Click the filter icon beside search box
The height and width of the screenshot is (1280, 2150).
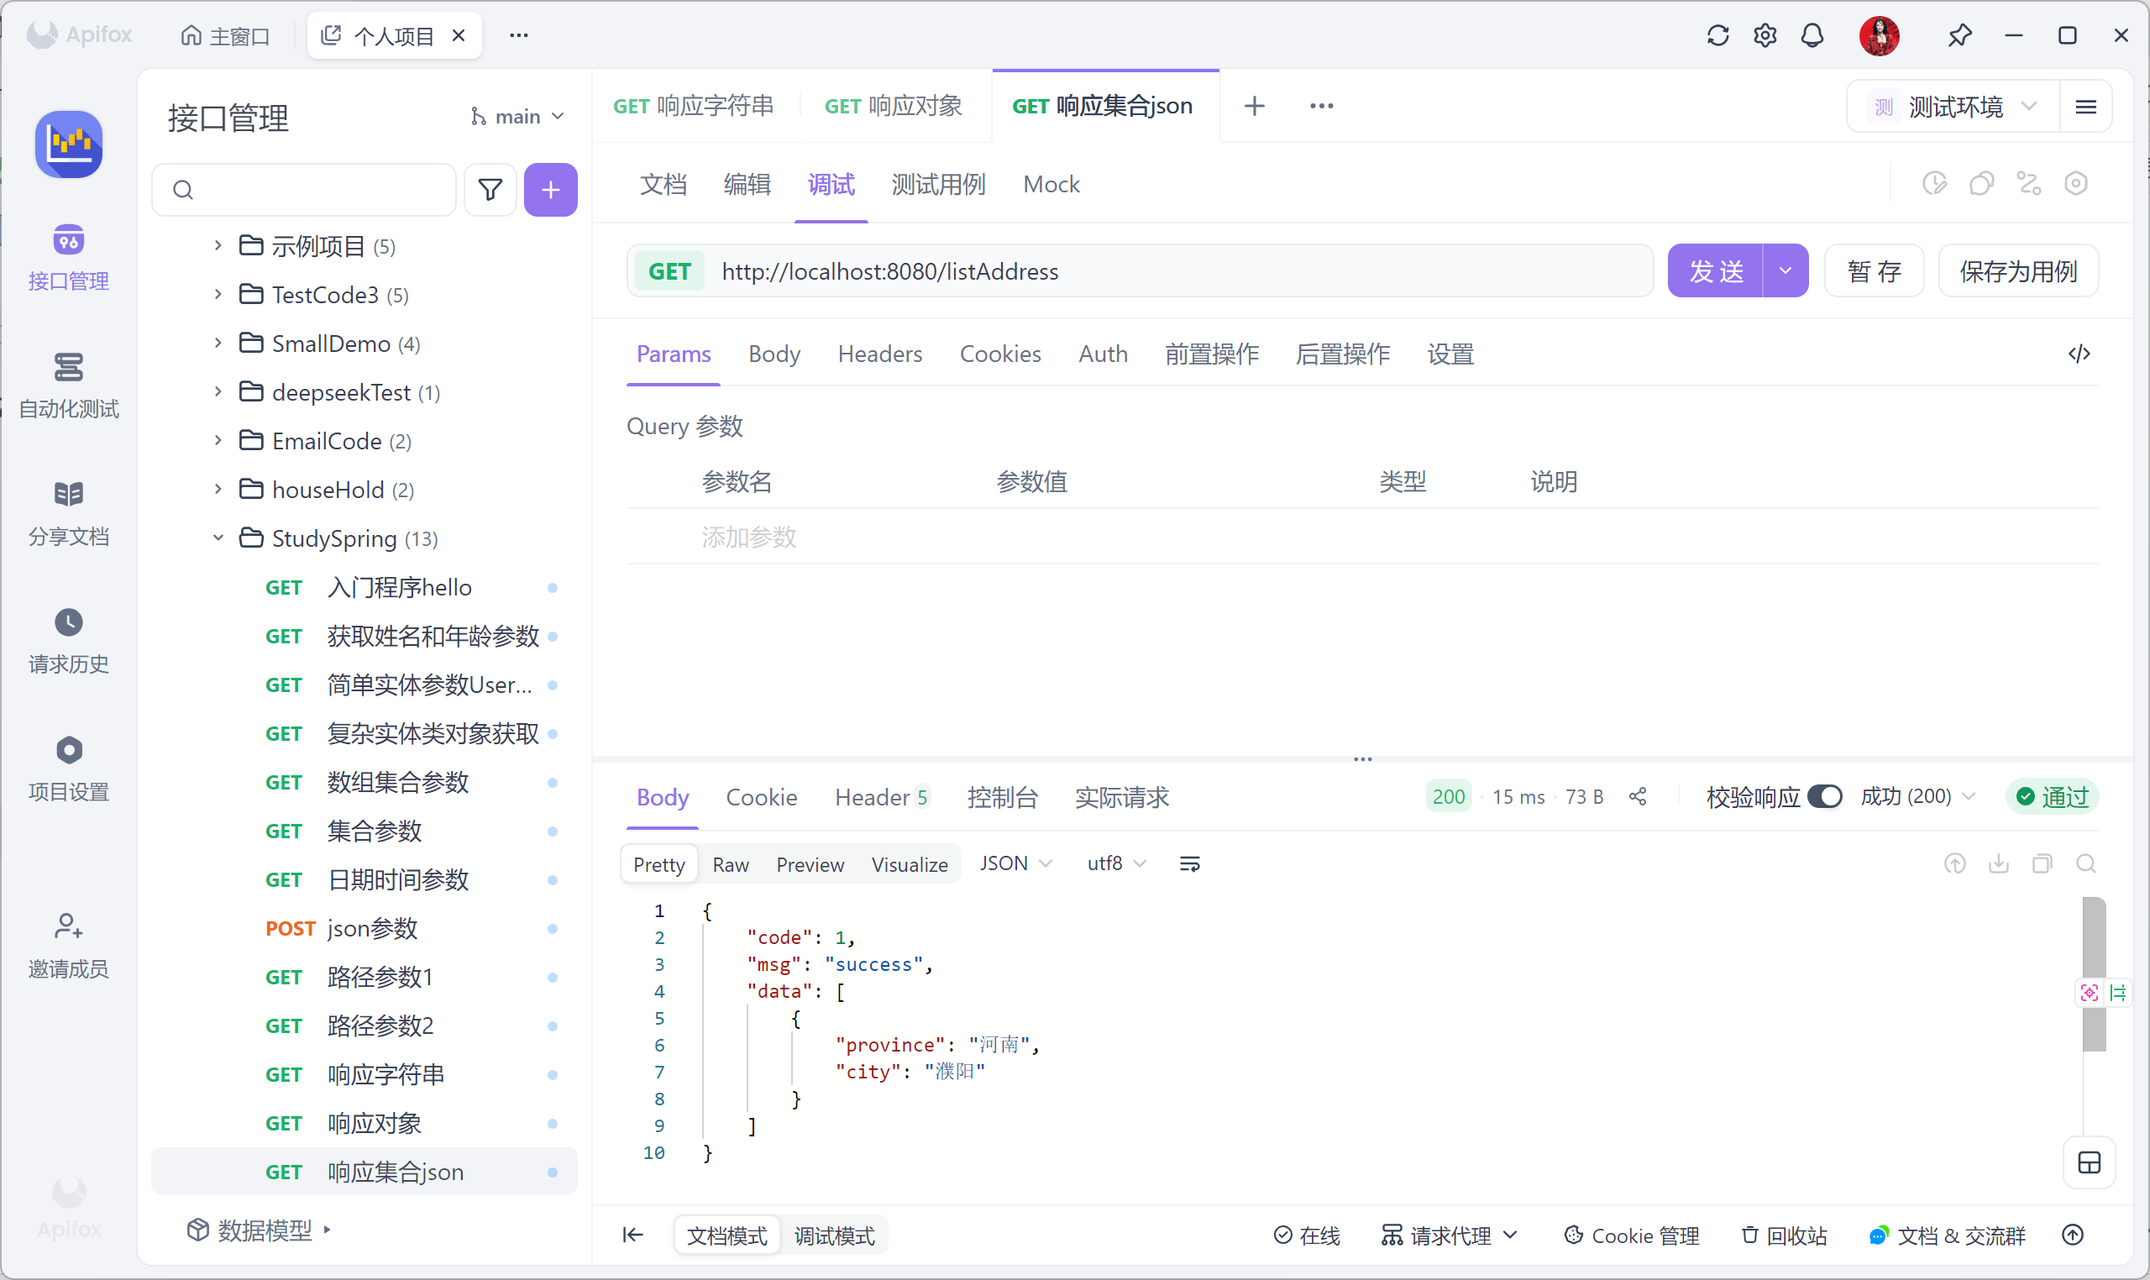[490, 189]
